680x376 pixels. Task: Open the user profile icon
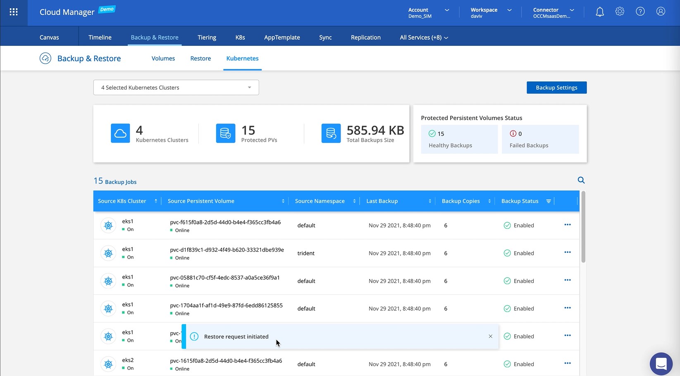coord(661,12)
